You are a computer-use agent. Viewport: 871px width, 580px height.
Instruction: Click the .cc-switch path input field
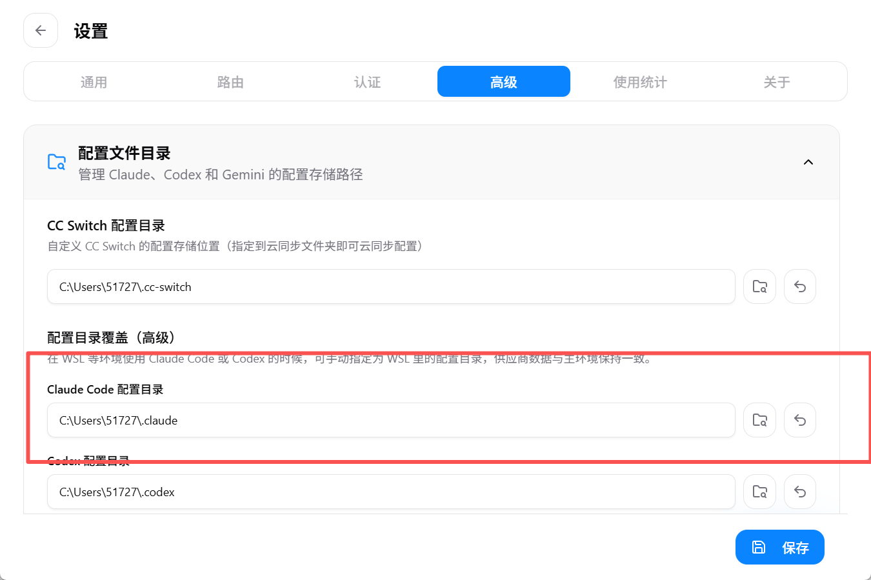pos(391,286)
